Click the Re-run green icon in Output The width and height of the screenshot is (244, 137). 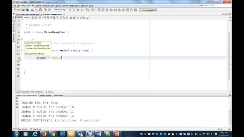17,98
